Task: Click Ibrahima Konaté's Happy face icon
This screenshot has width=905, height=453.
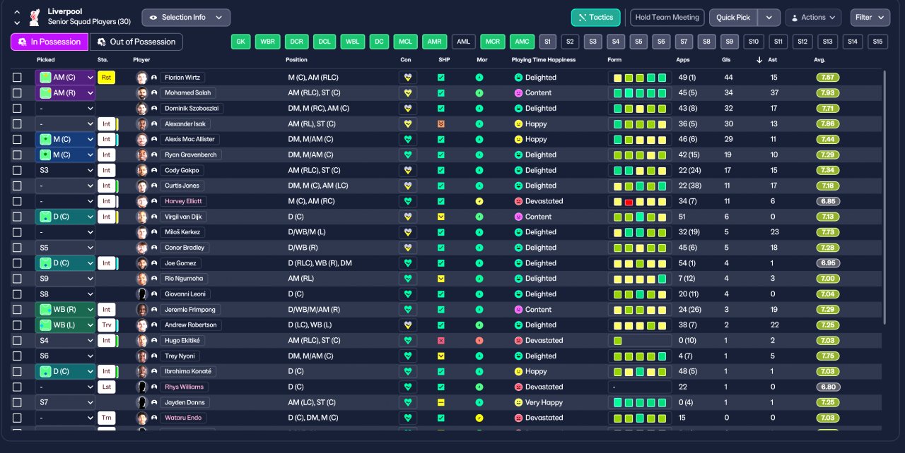Action: (x=518, y=371)
